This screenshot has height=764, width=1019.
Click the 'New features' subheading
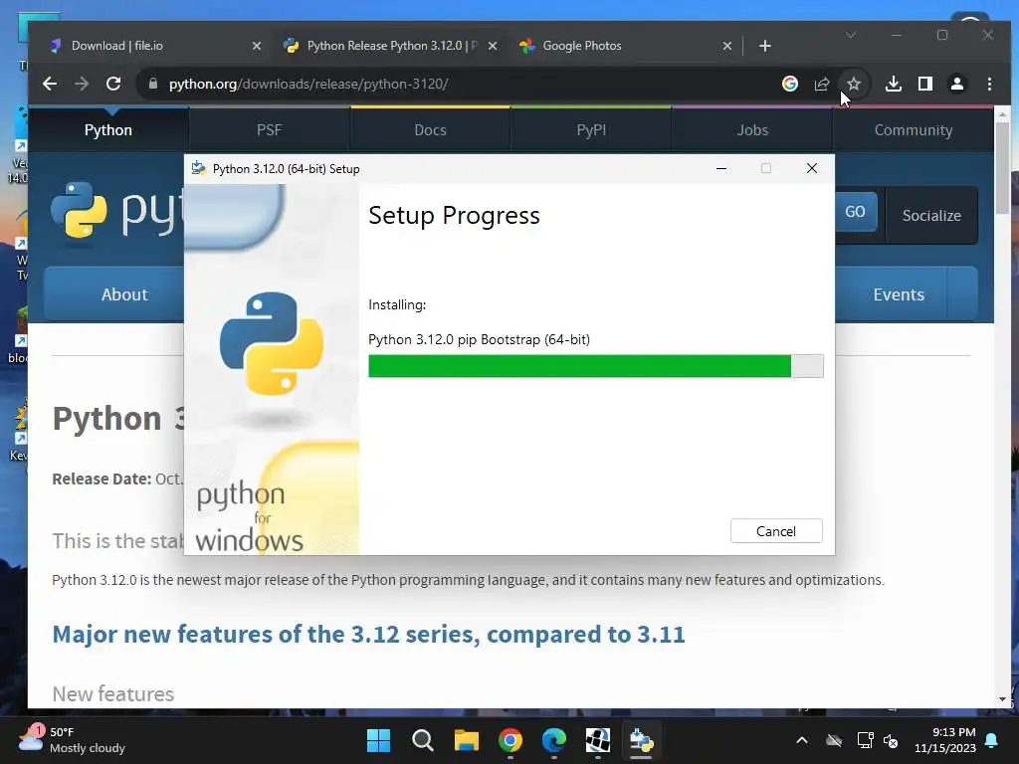113,693
